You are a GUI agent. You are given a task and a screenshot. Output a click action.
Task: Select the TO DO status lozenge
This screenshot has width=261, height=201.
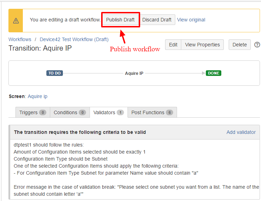click(x=54, y=73)
